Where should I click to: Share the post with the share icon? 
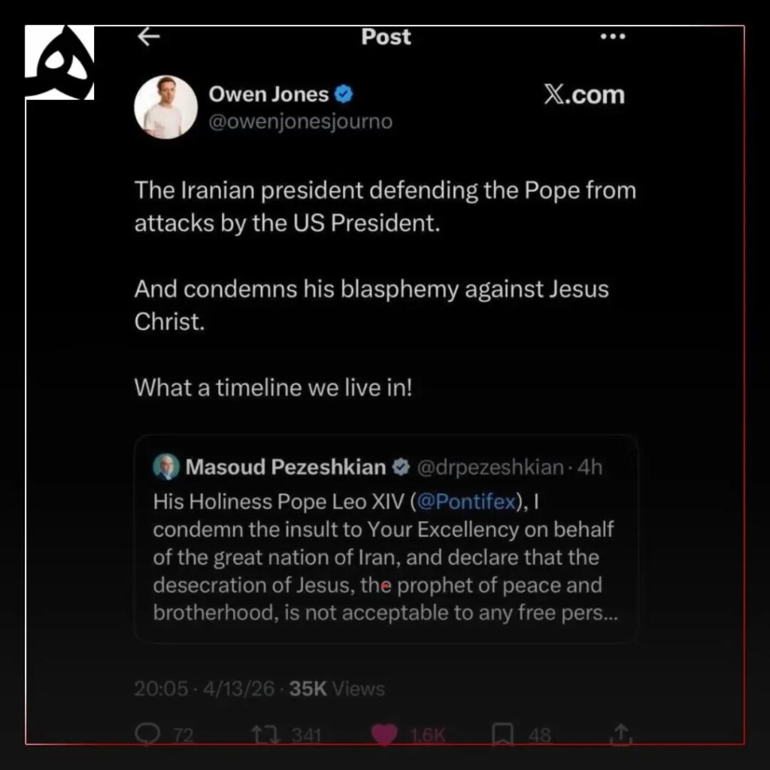[x=620, y=732]
